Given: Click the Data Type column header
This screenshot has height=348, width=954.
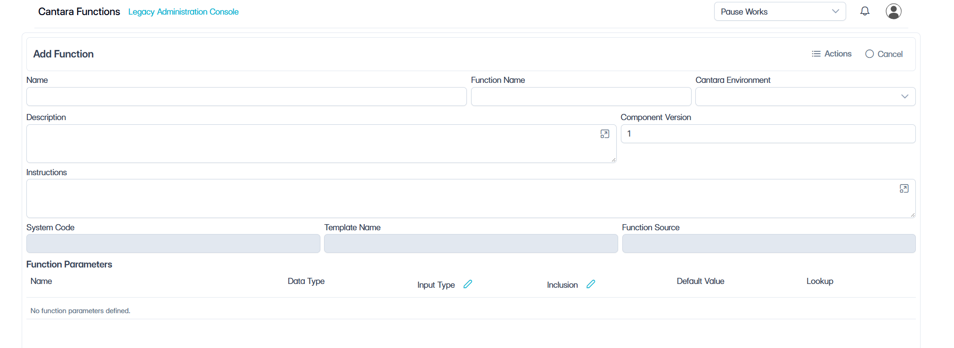Looking at the screenshot, I should [x=306, y=281].
